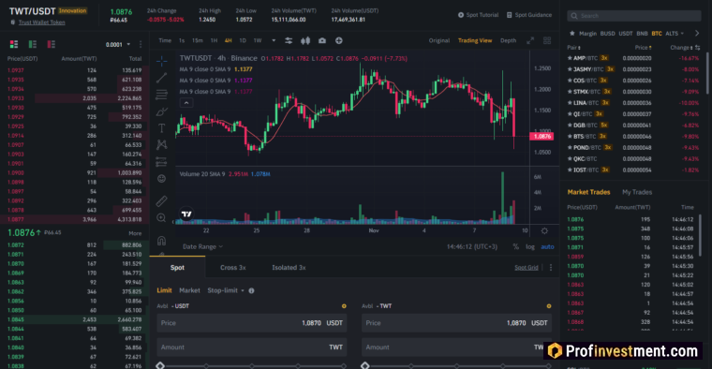
Task: Expand more time interval options
Action: point(274,40)
